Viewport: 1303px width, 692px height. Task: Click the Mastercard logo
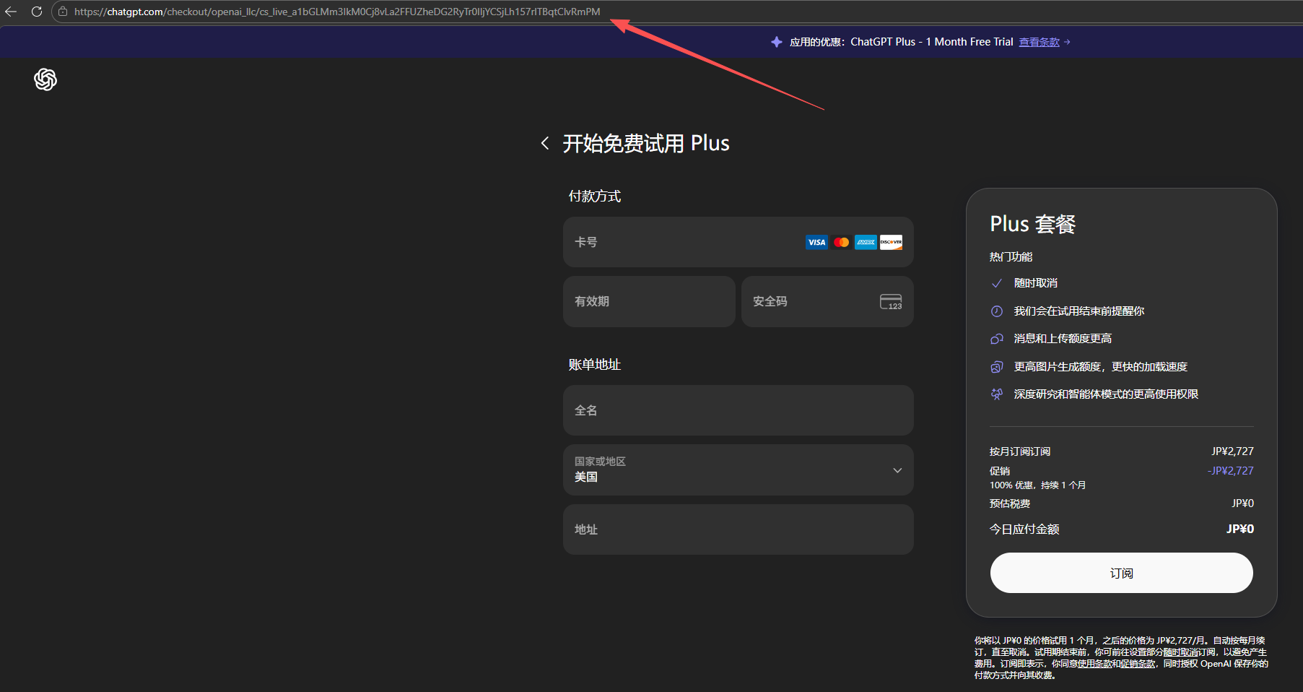click(x=841, y=243)
